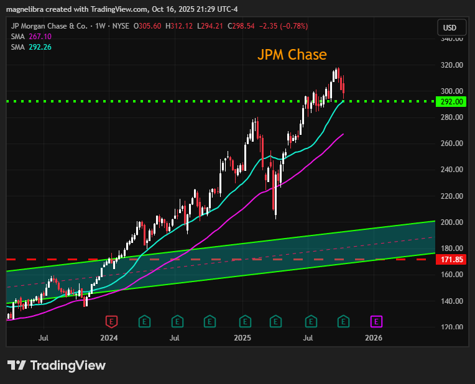
Task: Click teal earnings E marker above Jul 2025 label
Action: pos(311,321)
